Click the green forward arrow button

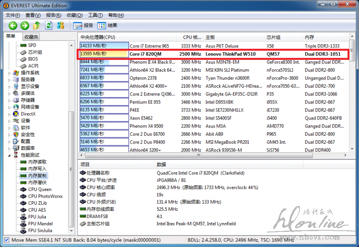(x=25, y=25)
